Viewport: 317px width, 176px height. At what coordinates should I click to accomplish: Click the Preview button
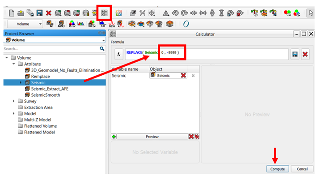click(x=152, y=137)
